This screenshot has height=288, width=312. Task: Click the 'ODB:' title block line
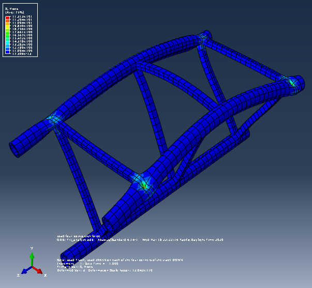pos(140,240)
